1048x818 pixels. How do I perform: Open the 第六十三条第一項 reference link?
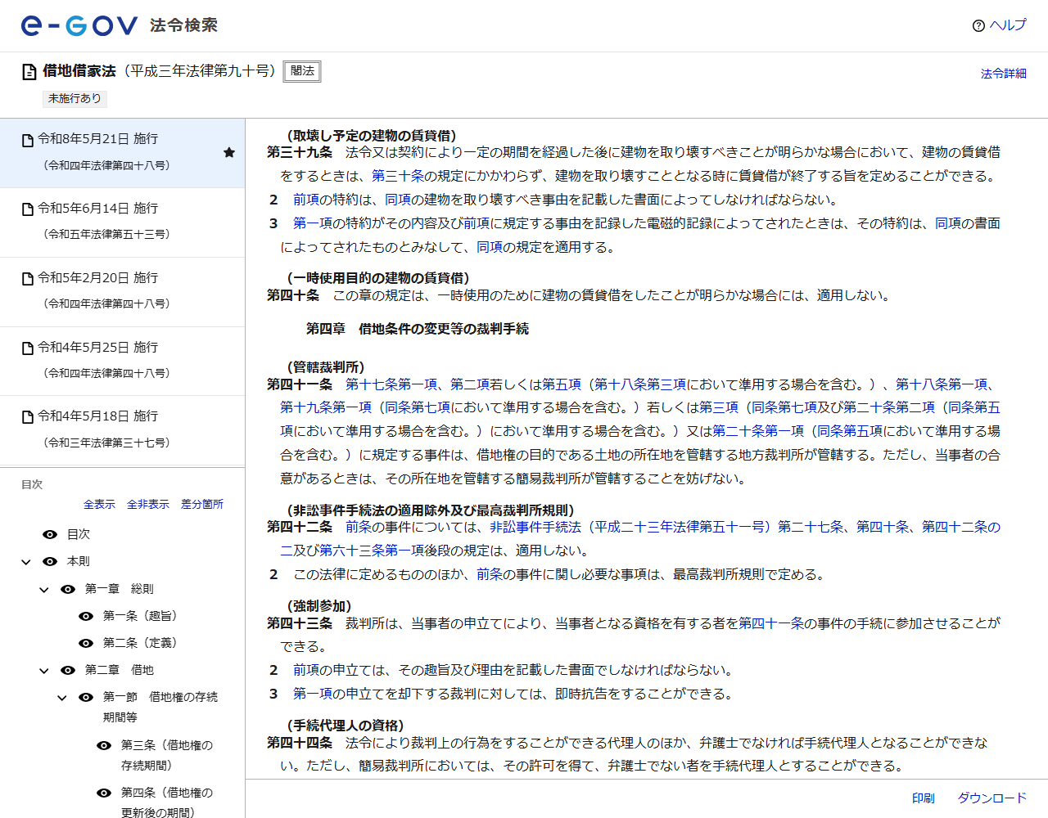pyautogui.click(x=372, y=551)
